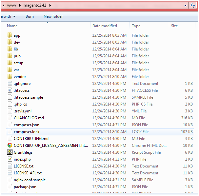Viewport: 199px width, 196px height.
Task: Select the .htaccess.sample file icon
Action: click(x=10, y=97)
